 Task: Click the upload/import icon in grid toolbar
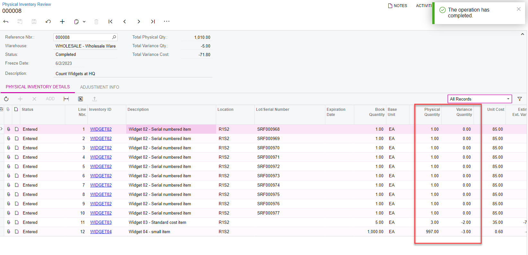click(x=94, y=99)
